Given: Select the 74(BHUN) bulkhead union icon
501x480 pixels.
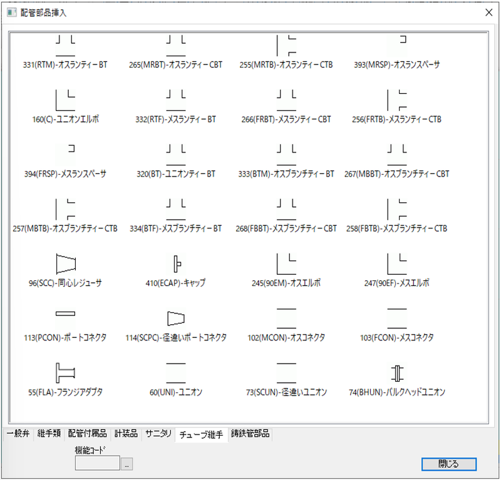Looking at the screenshot, I should [x=396, y=373].
